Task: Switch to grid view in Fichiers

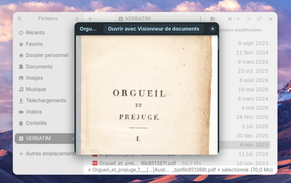Action: (x=230, y=19)
